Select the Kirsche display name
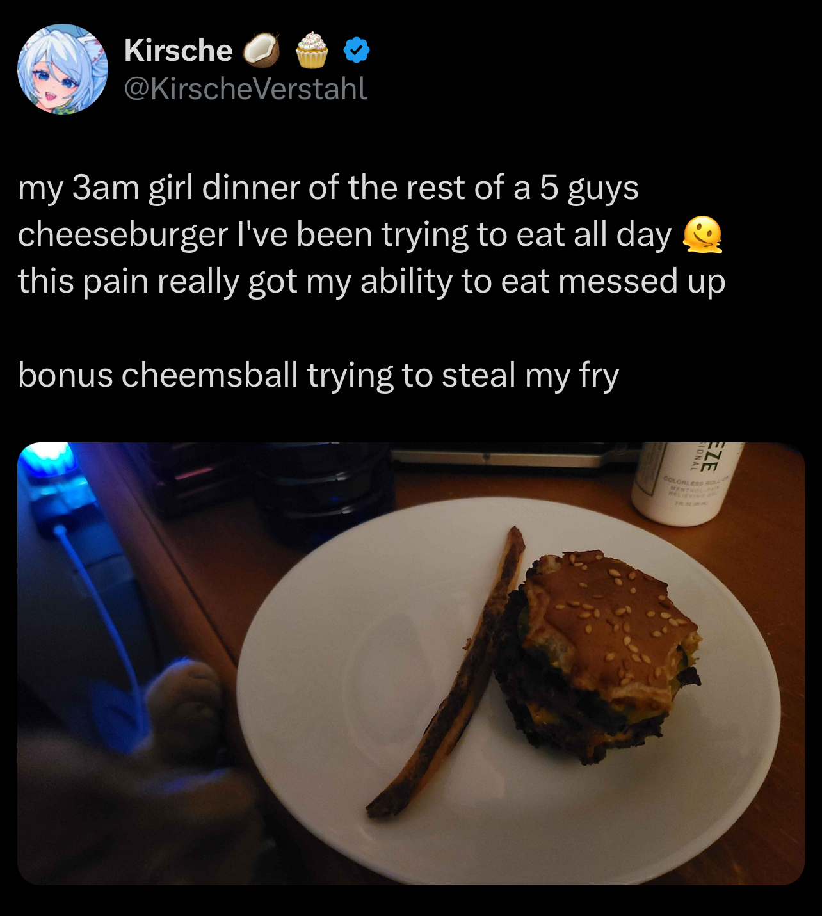The height and width of the screenshot is (916, 822). (x=178, y=50)
